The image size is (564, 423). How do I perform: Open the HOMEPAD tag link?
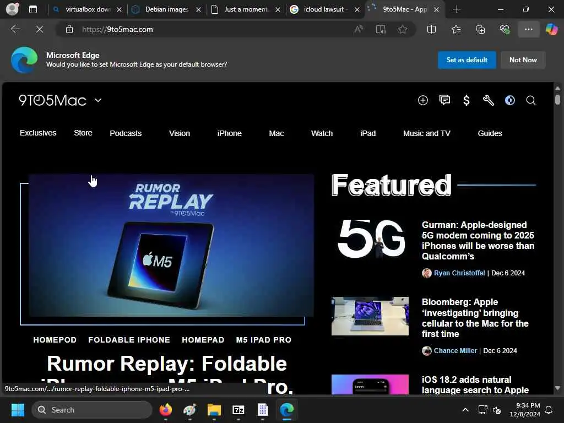[x=203, y=339]
